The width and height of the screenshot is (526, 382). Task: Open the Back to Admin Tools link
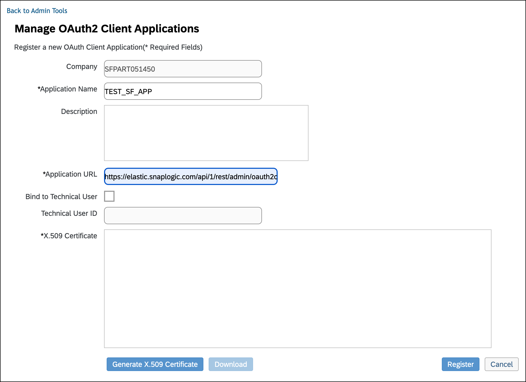(x=37, y=11)
